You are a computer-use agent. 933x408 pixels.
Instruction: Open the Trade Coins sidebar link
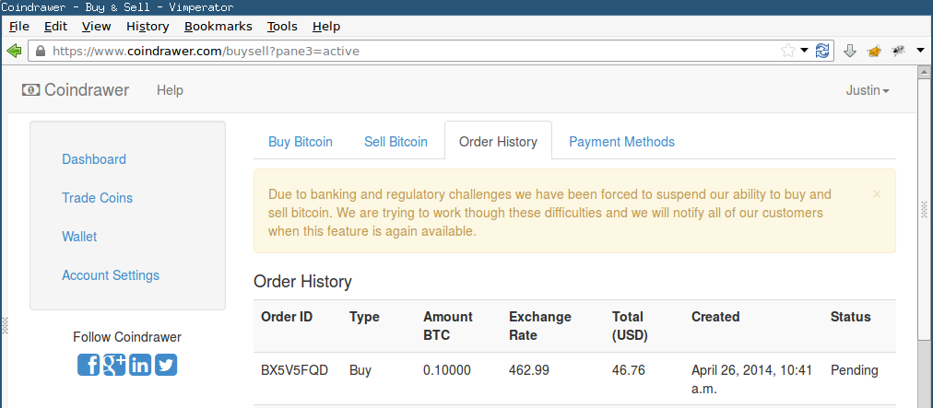[x=97, y=198]
